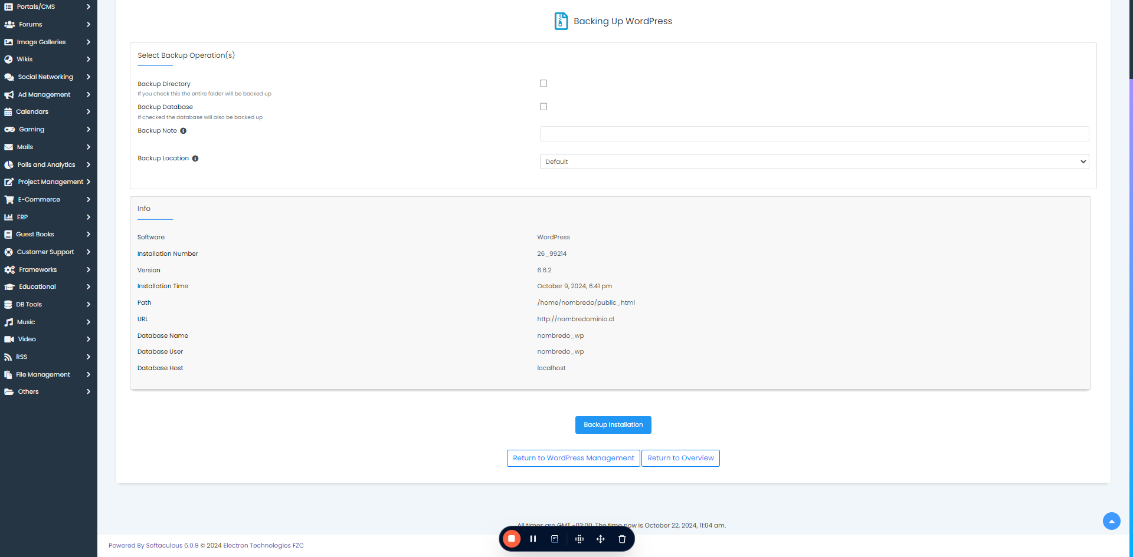Click the Backup Installation button
This screenshot has width=1133, height=557.
coord(613,425)
